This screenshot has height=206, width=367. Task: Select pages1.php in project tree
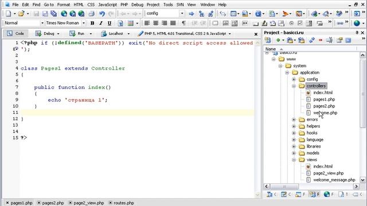pyautogui.click(x=324, y=100)
